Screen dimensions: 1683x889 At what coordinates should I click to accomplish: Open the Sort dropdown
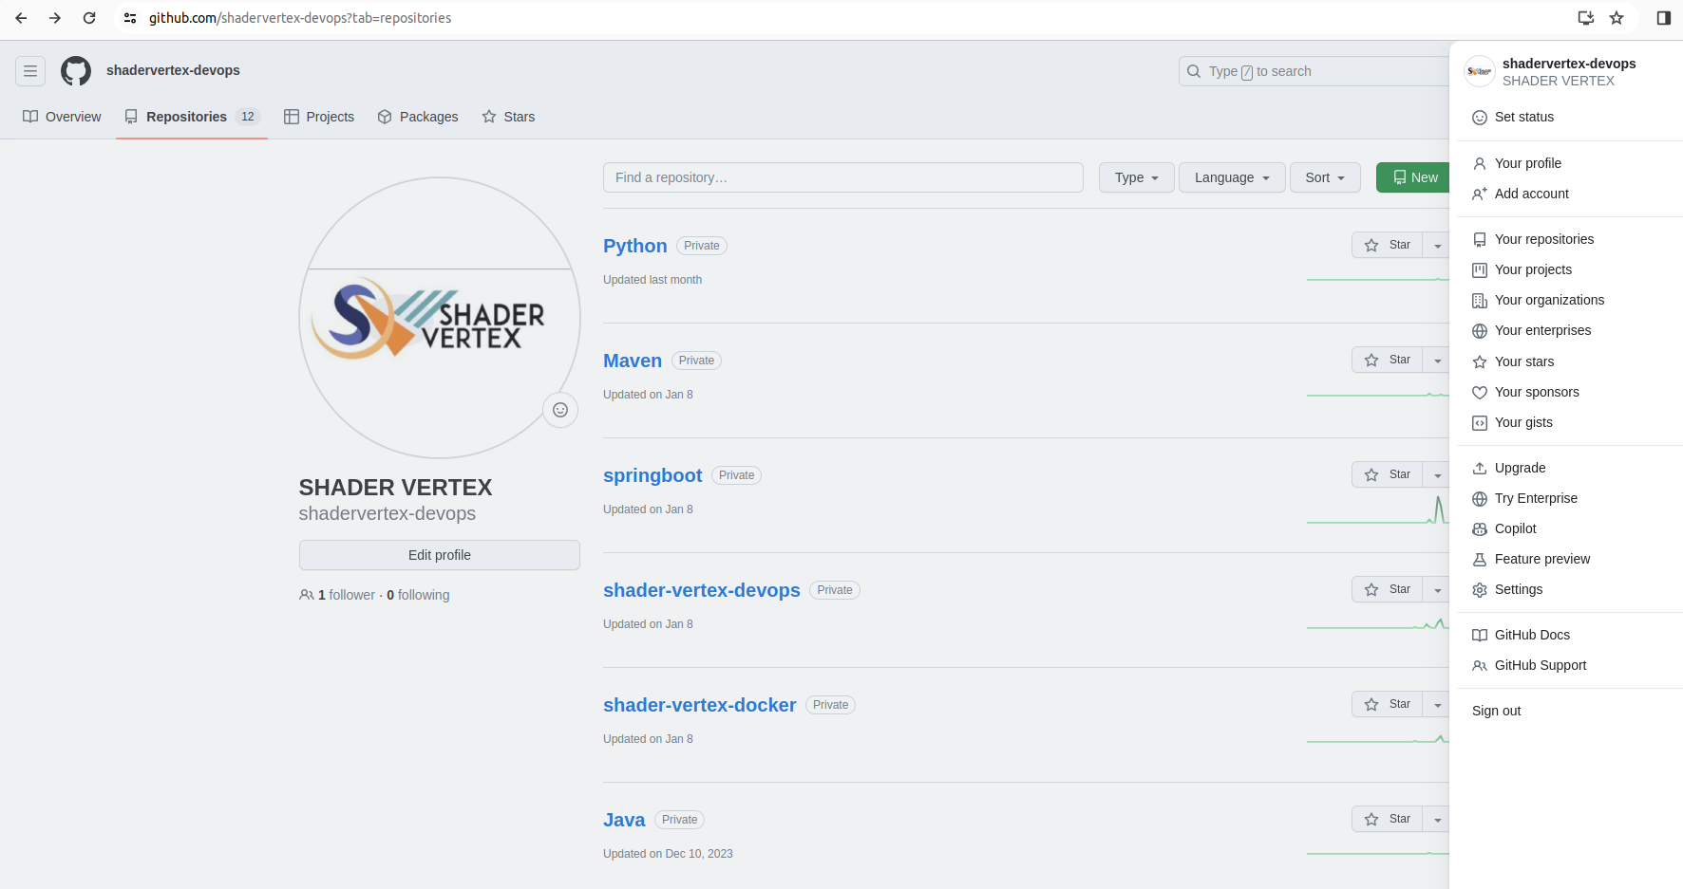tap(1324, 177)
